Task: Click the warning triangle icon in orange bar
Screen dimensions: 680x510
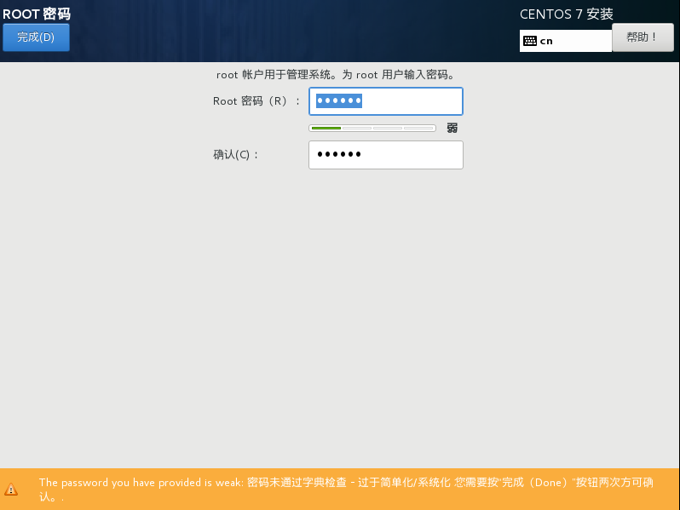Action: pyautogui.click(x=11, y=490)
